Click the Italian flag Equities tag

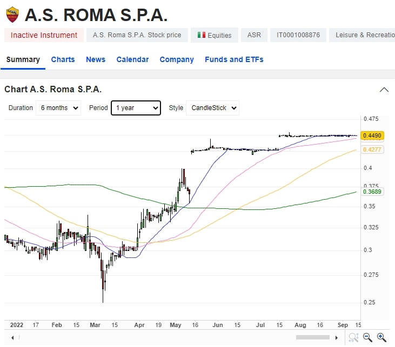pos(215,35)
